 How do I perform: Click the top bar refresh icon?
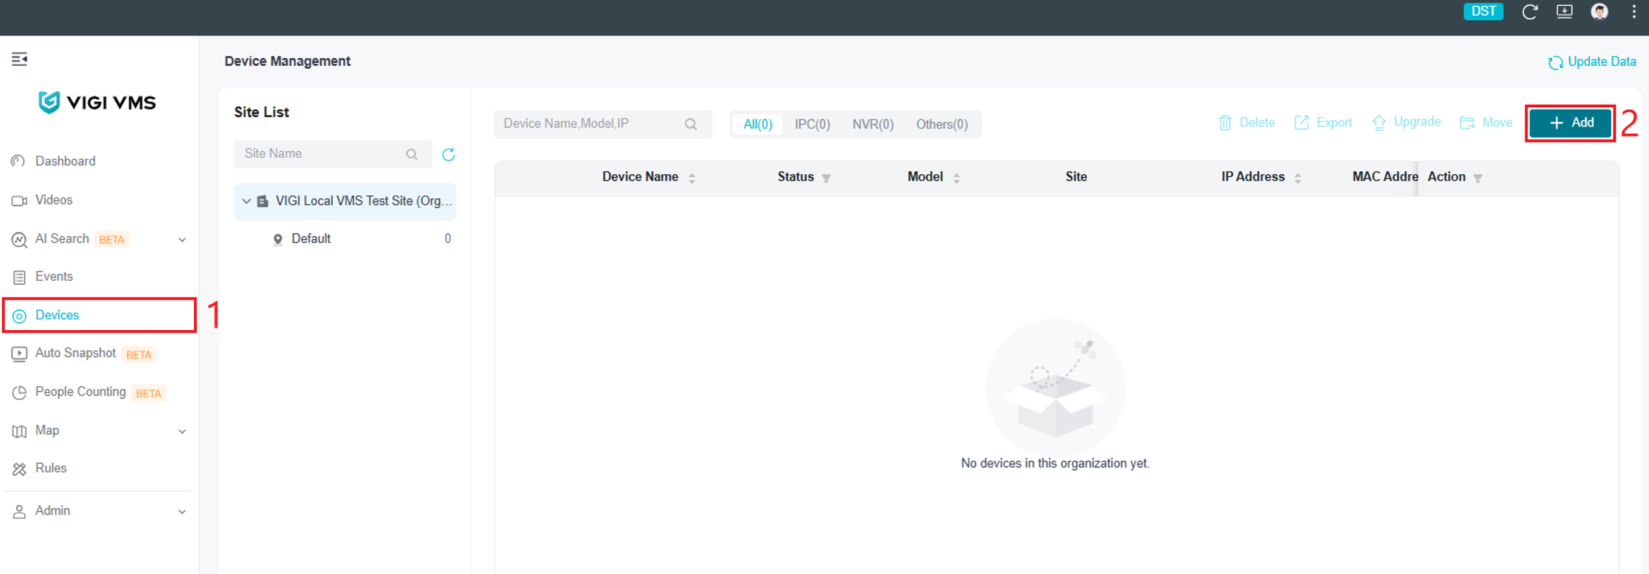pyautogui.click(x=1529, y=12)
